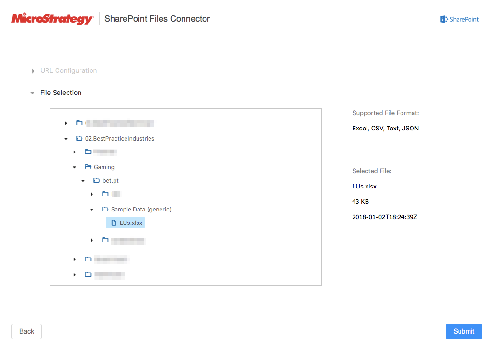Screen dimensions: 493x340
Task: Open SharePoint via the header link
Action: [460, 19]
